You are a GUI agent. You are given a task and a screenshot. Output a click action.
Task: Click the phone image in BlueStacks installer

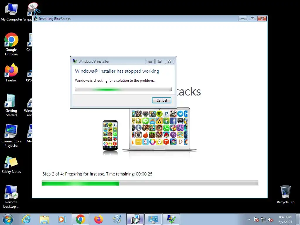pyautogui.click(x=110, y=135)
